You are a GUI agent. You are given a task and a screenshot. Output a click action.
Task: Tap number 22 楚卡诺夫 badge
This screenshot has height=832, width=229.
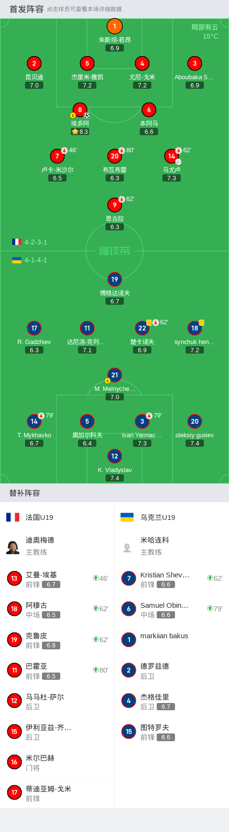coord(142,328)
